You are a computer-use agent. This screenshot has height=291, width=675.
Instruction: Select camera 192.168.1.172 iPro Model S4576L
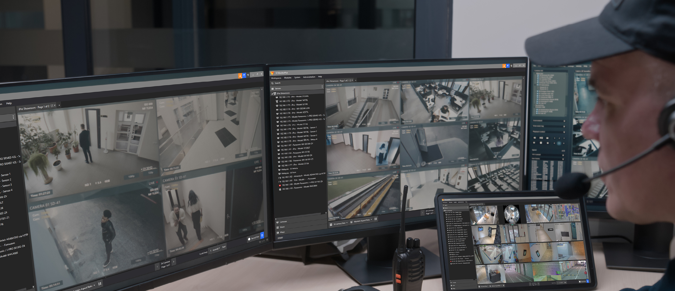(x=292, y=101)
